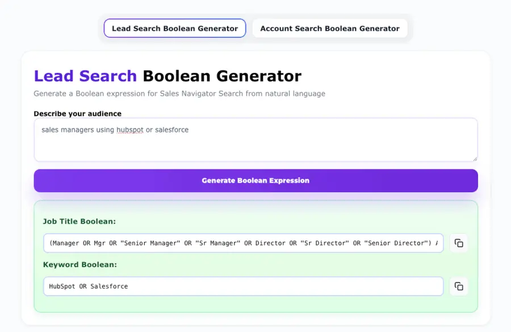Click the 'Describe your audience' label
Viewport: 511px width, 332px height.
pos(78,114)
